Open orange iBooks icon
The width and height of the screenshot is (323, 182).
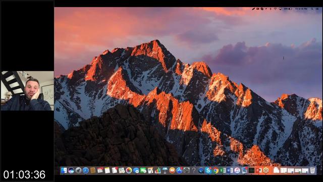(x=172, y=170)
